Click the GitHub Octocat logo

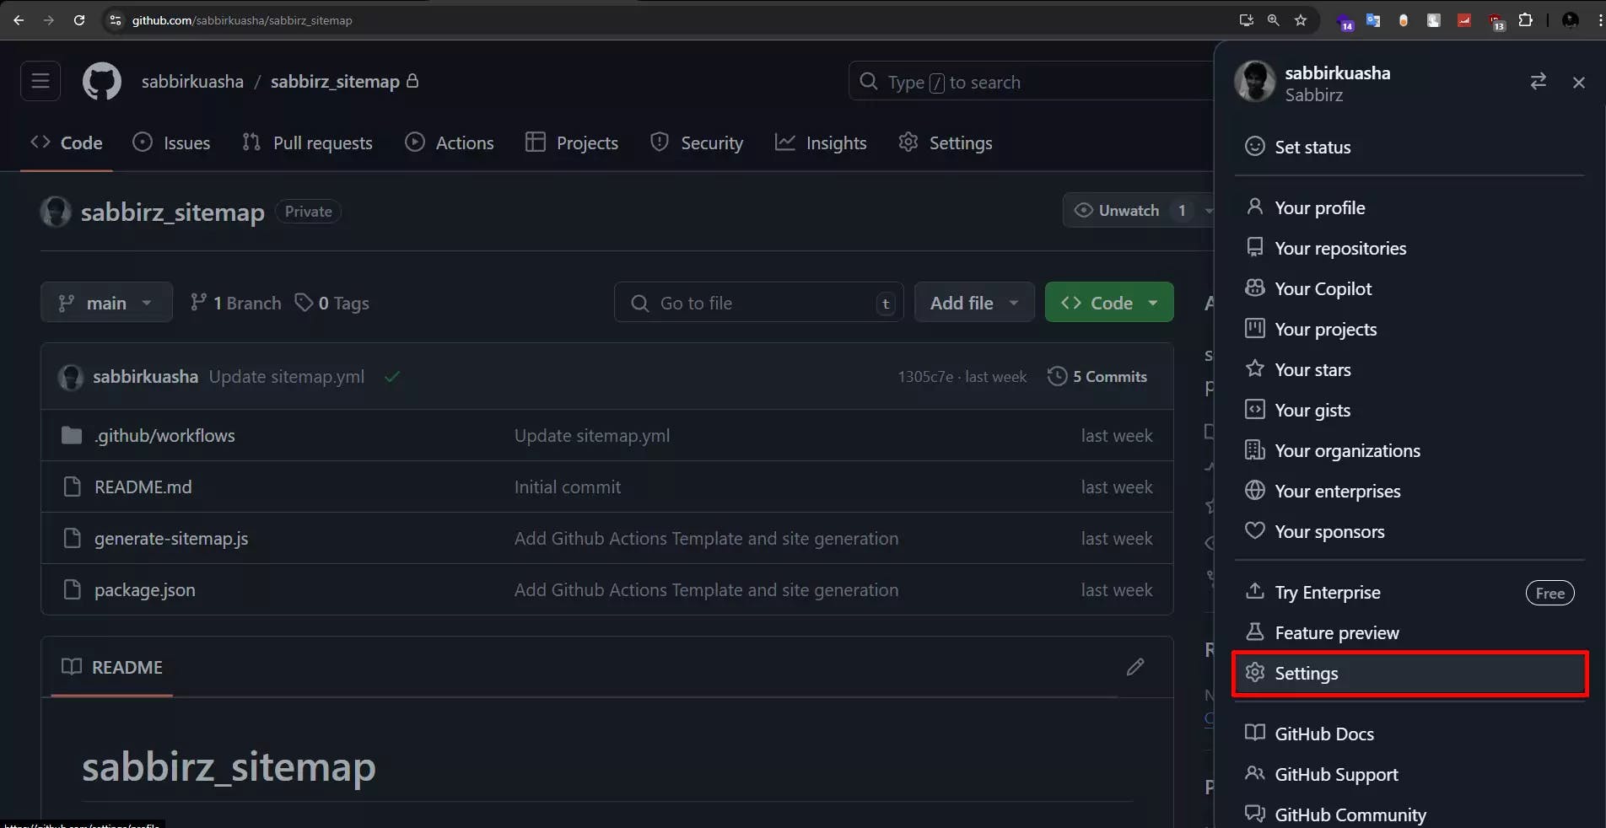(x=102, y=82)
